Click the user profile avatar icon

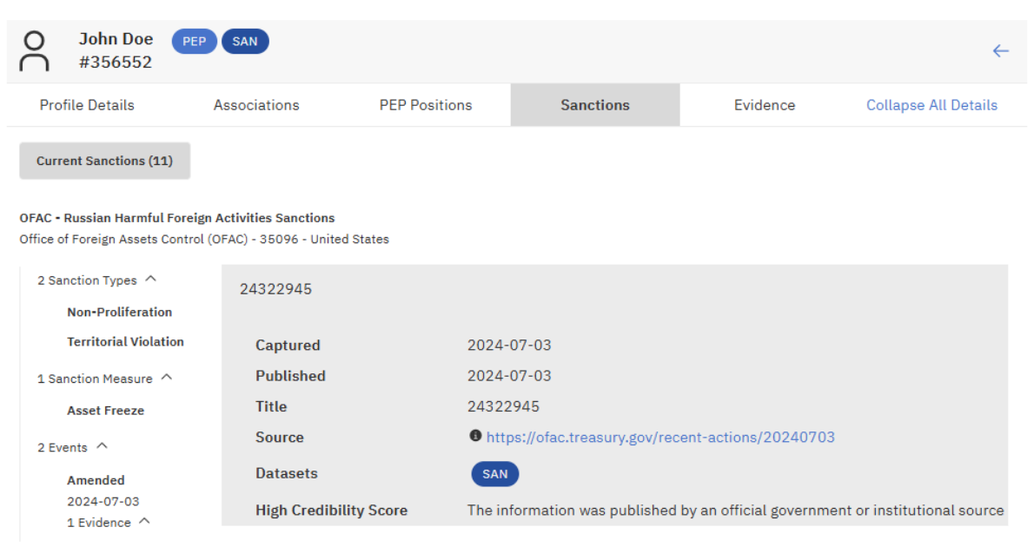pos(35,51)
